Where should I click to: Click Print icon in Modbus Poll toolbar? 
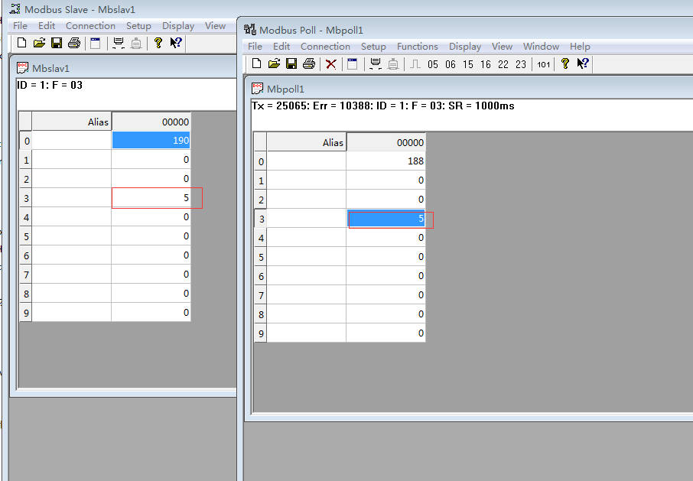309,63
